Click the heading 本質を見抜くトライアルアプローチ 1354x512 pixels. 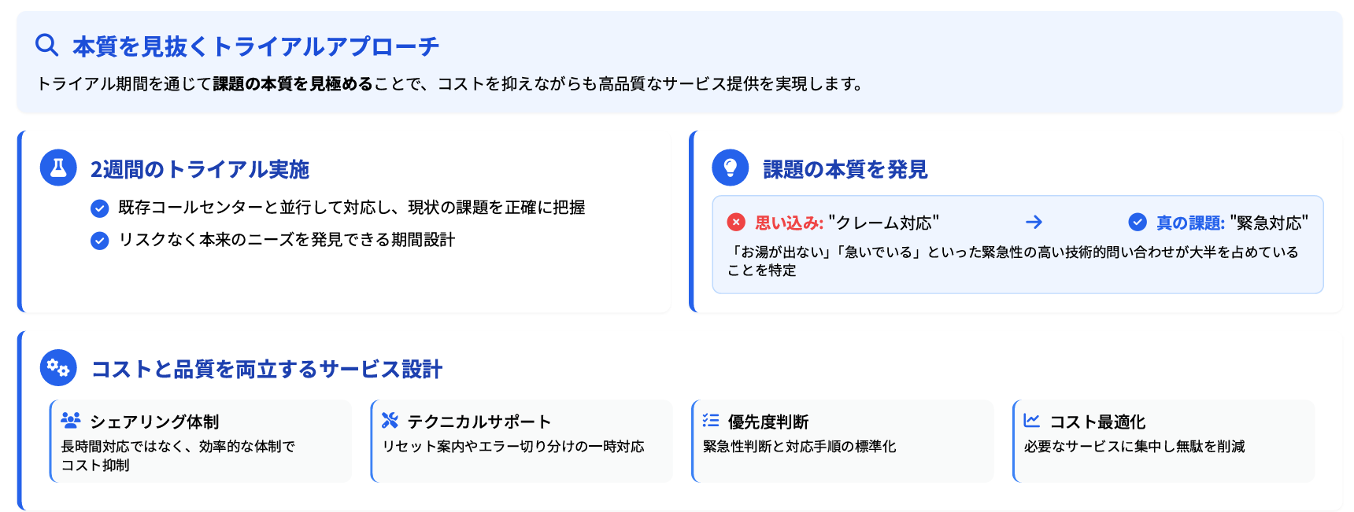[x=256, y=47]
